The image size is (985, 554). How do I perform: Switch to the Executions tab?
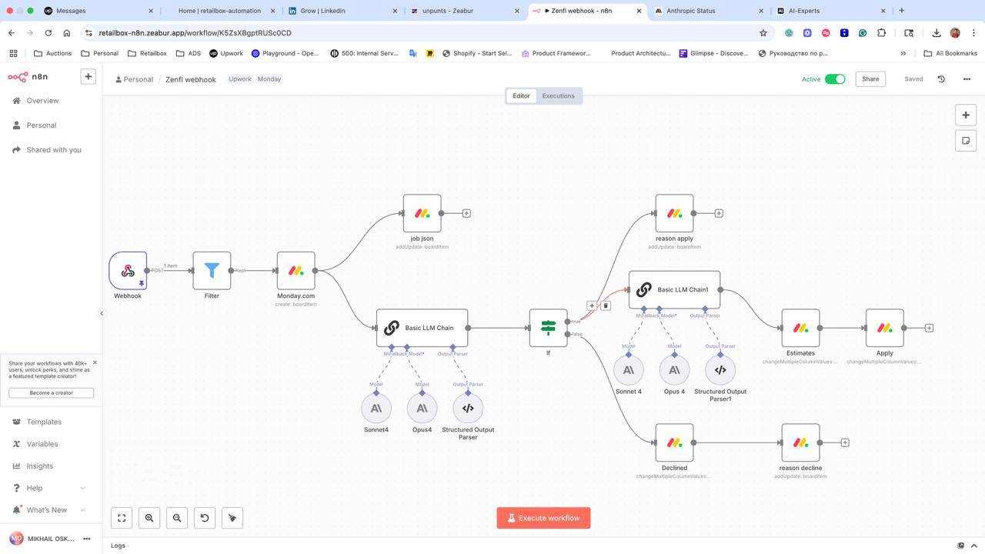[x=558, y=95]
